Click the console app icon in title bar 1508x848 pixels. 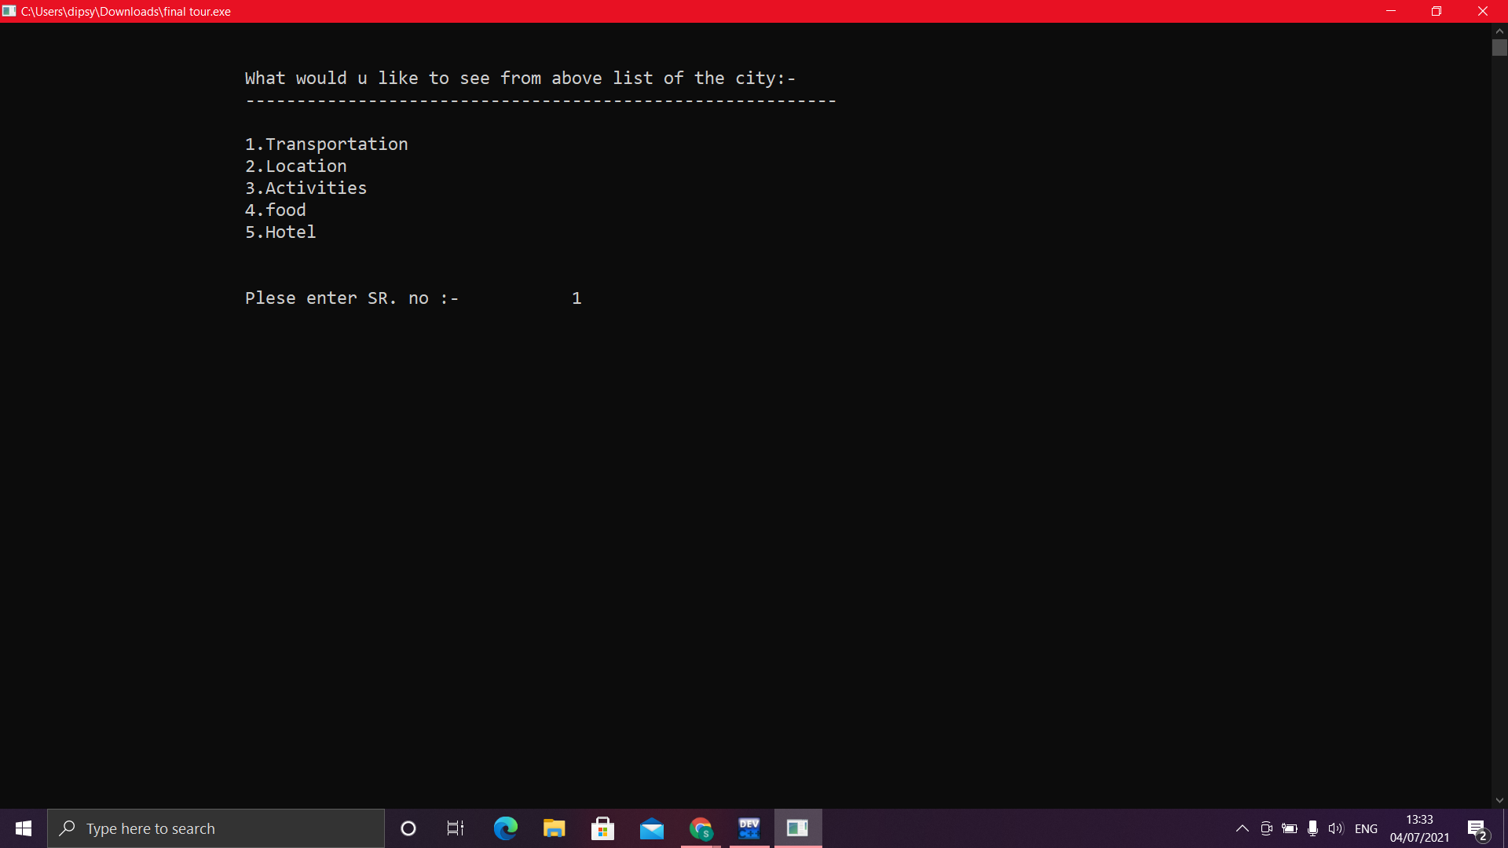coord(9,11)
